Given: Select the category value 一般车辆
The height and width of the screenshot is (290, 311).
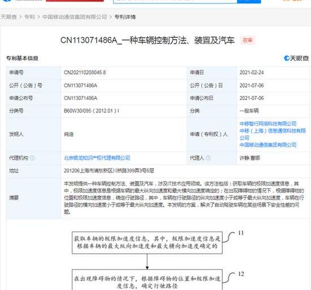Looking at the screenshot, I should pyautogui.click(x=249, y=111).
